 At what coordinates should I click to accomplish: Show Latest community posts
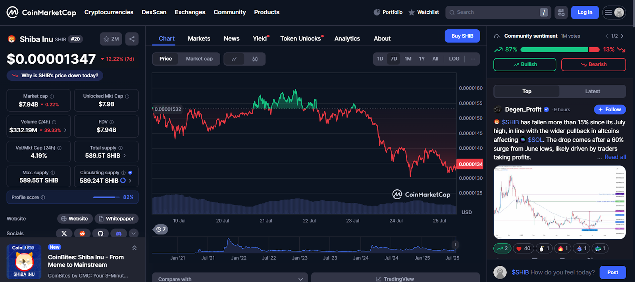click(x=593, y=91)
